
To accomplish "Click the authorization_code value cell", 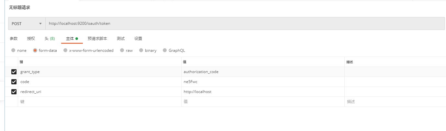I will (201, 72).
